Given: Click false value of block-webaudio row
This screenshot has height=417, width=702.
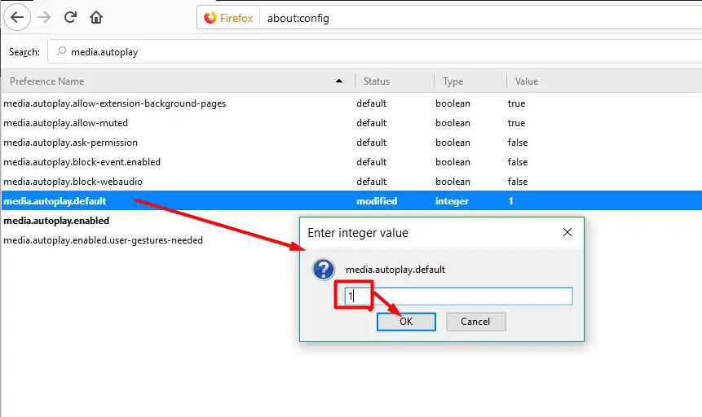Looking at the screenshot, I should click(x=518, y=182).
